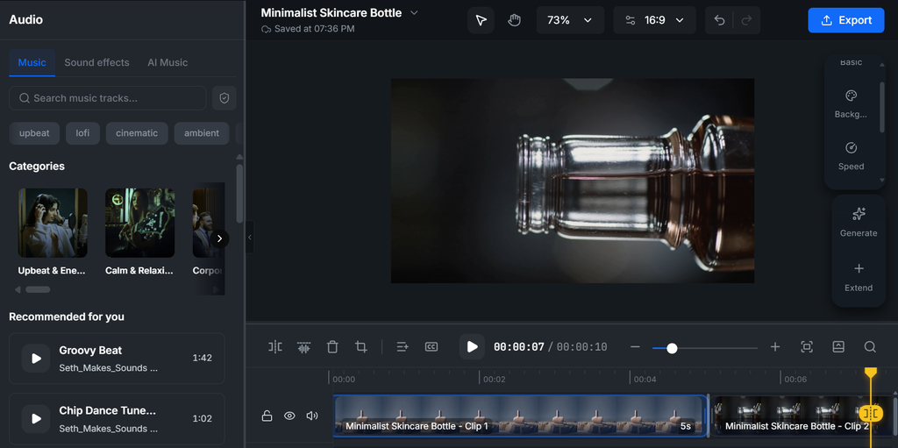Open the Calm & Relaxing category thumbnail
The height and width of the screenshot is (448, 898).
coord(139,223)
